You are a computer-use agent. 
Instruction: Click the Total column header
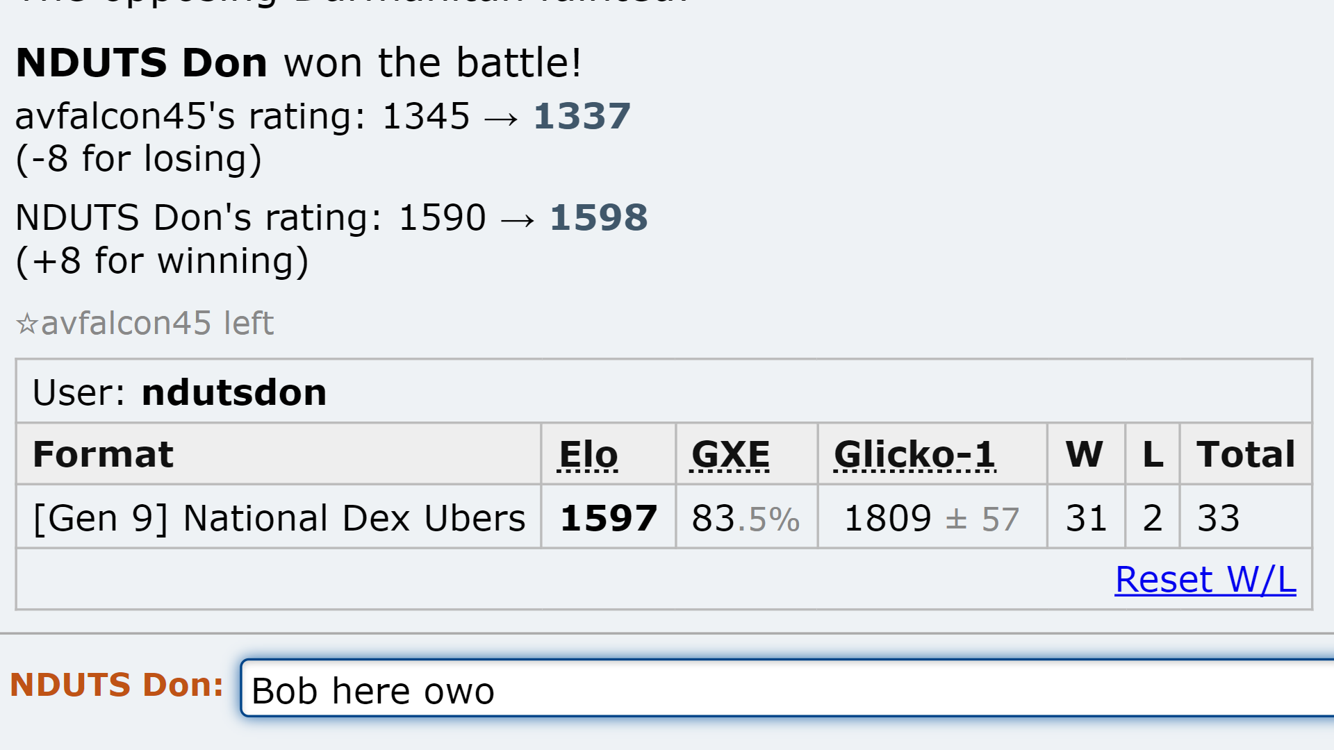1246,455
